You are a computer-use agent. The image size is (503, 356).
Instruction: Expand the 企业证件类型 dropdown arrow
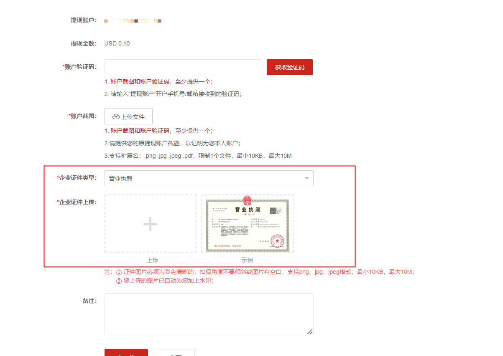click(x=307, y=178)
